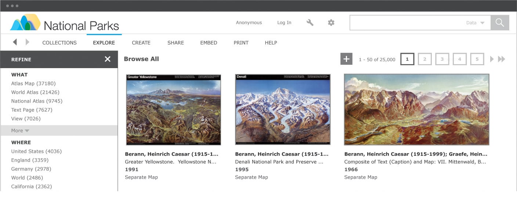
Task: Click the Browse All heading
Action: pos(141,59)
